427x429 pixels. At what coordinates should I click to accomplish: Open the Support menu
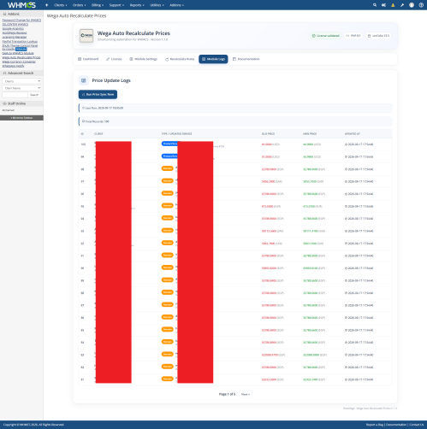click(116, 5)
